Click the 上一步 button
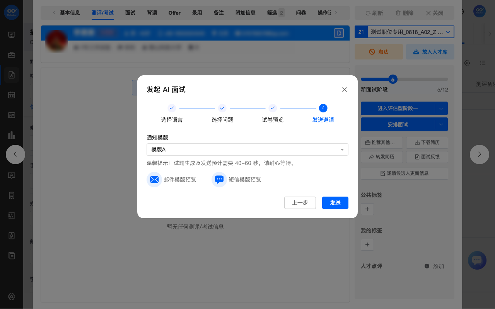The image size is (495, 309). 300,203
